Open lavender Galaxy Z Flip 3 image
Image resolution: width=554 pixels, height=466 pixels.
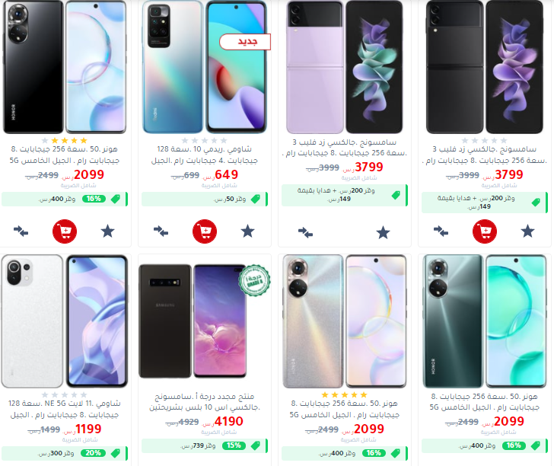pos(345,67)
